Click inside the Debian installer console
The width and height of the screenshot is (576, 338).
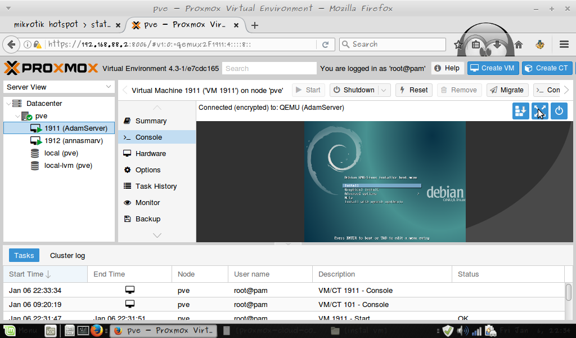pos(385,182)
